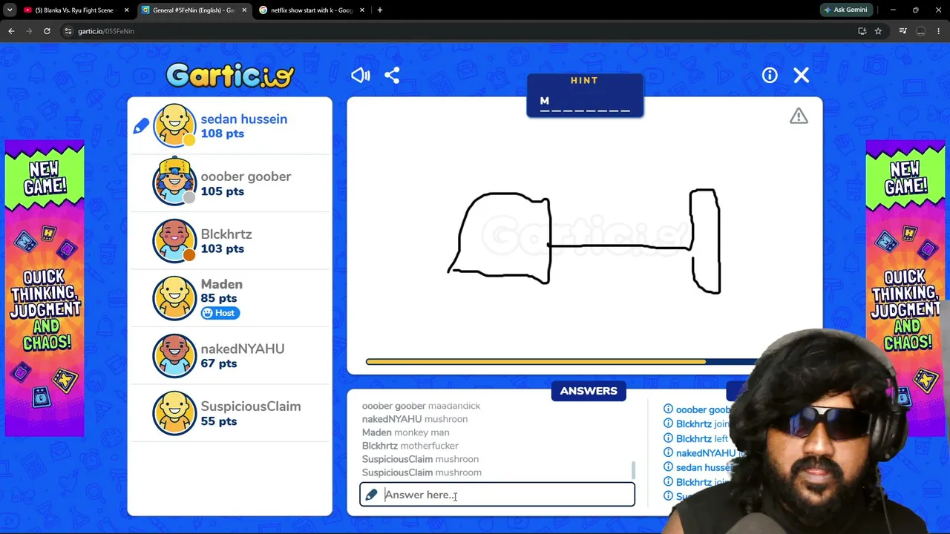Click the '67 pts' score
The height and width of the screenshot is (534, 950).
point(219,363)
